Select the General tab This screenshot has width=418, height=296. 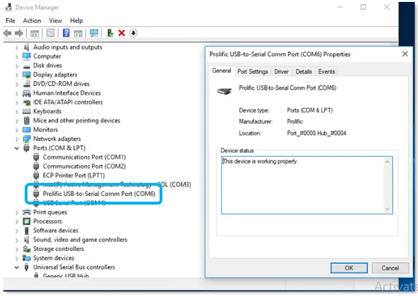coord(222,71)
